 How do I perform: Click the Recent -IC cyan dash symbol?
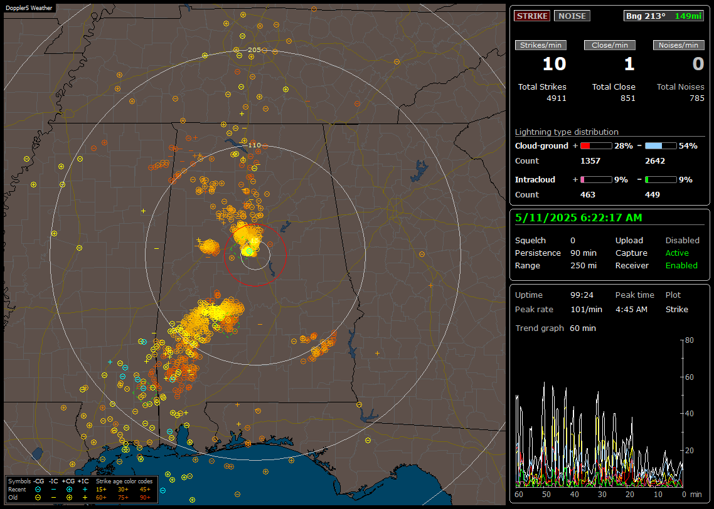pos(53,490)
